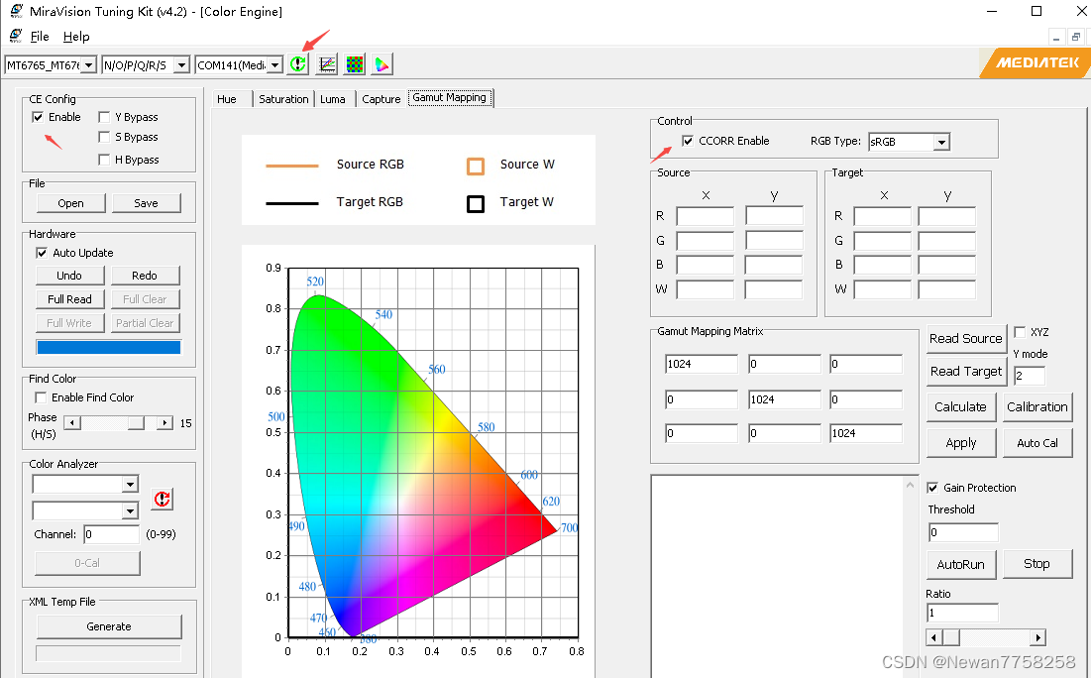This screenshot has height=678, width=1091.
Task: Click the Save file button
Action: coord(146,203)
